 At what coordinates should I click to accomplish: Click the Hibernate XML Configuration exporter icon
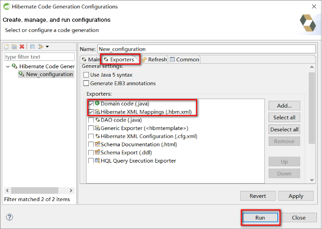pyautogui.click(x=98, y=136)
